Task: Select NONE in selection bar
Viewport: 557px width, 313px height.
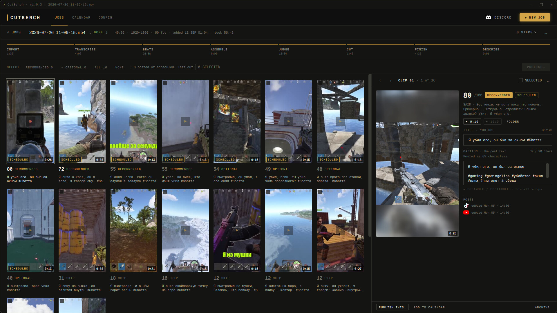Action: pyautogui.click(x=120, y=67)
